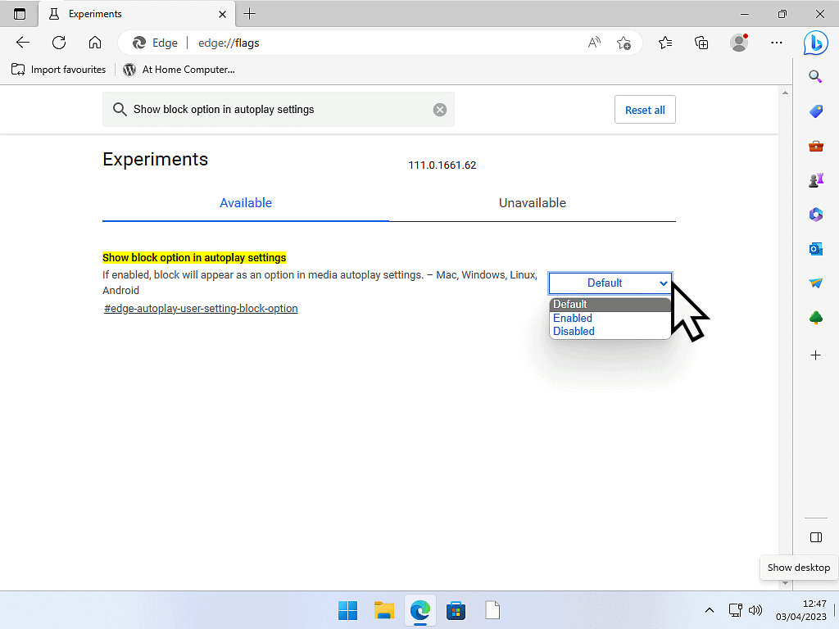This screenshot has width=839, height=629.
Task: Open the Games chess sidebar icon
Action: (x=815, y=180)
